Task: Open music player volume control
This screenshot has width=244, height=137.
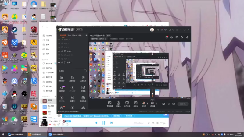Action: click(x=149, y=123)
